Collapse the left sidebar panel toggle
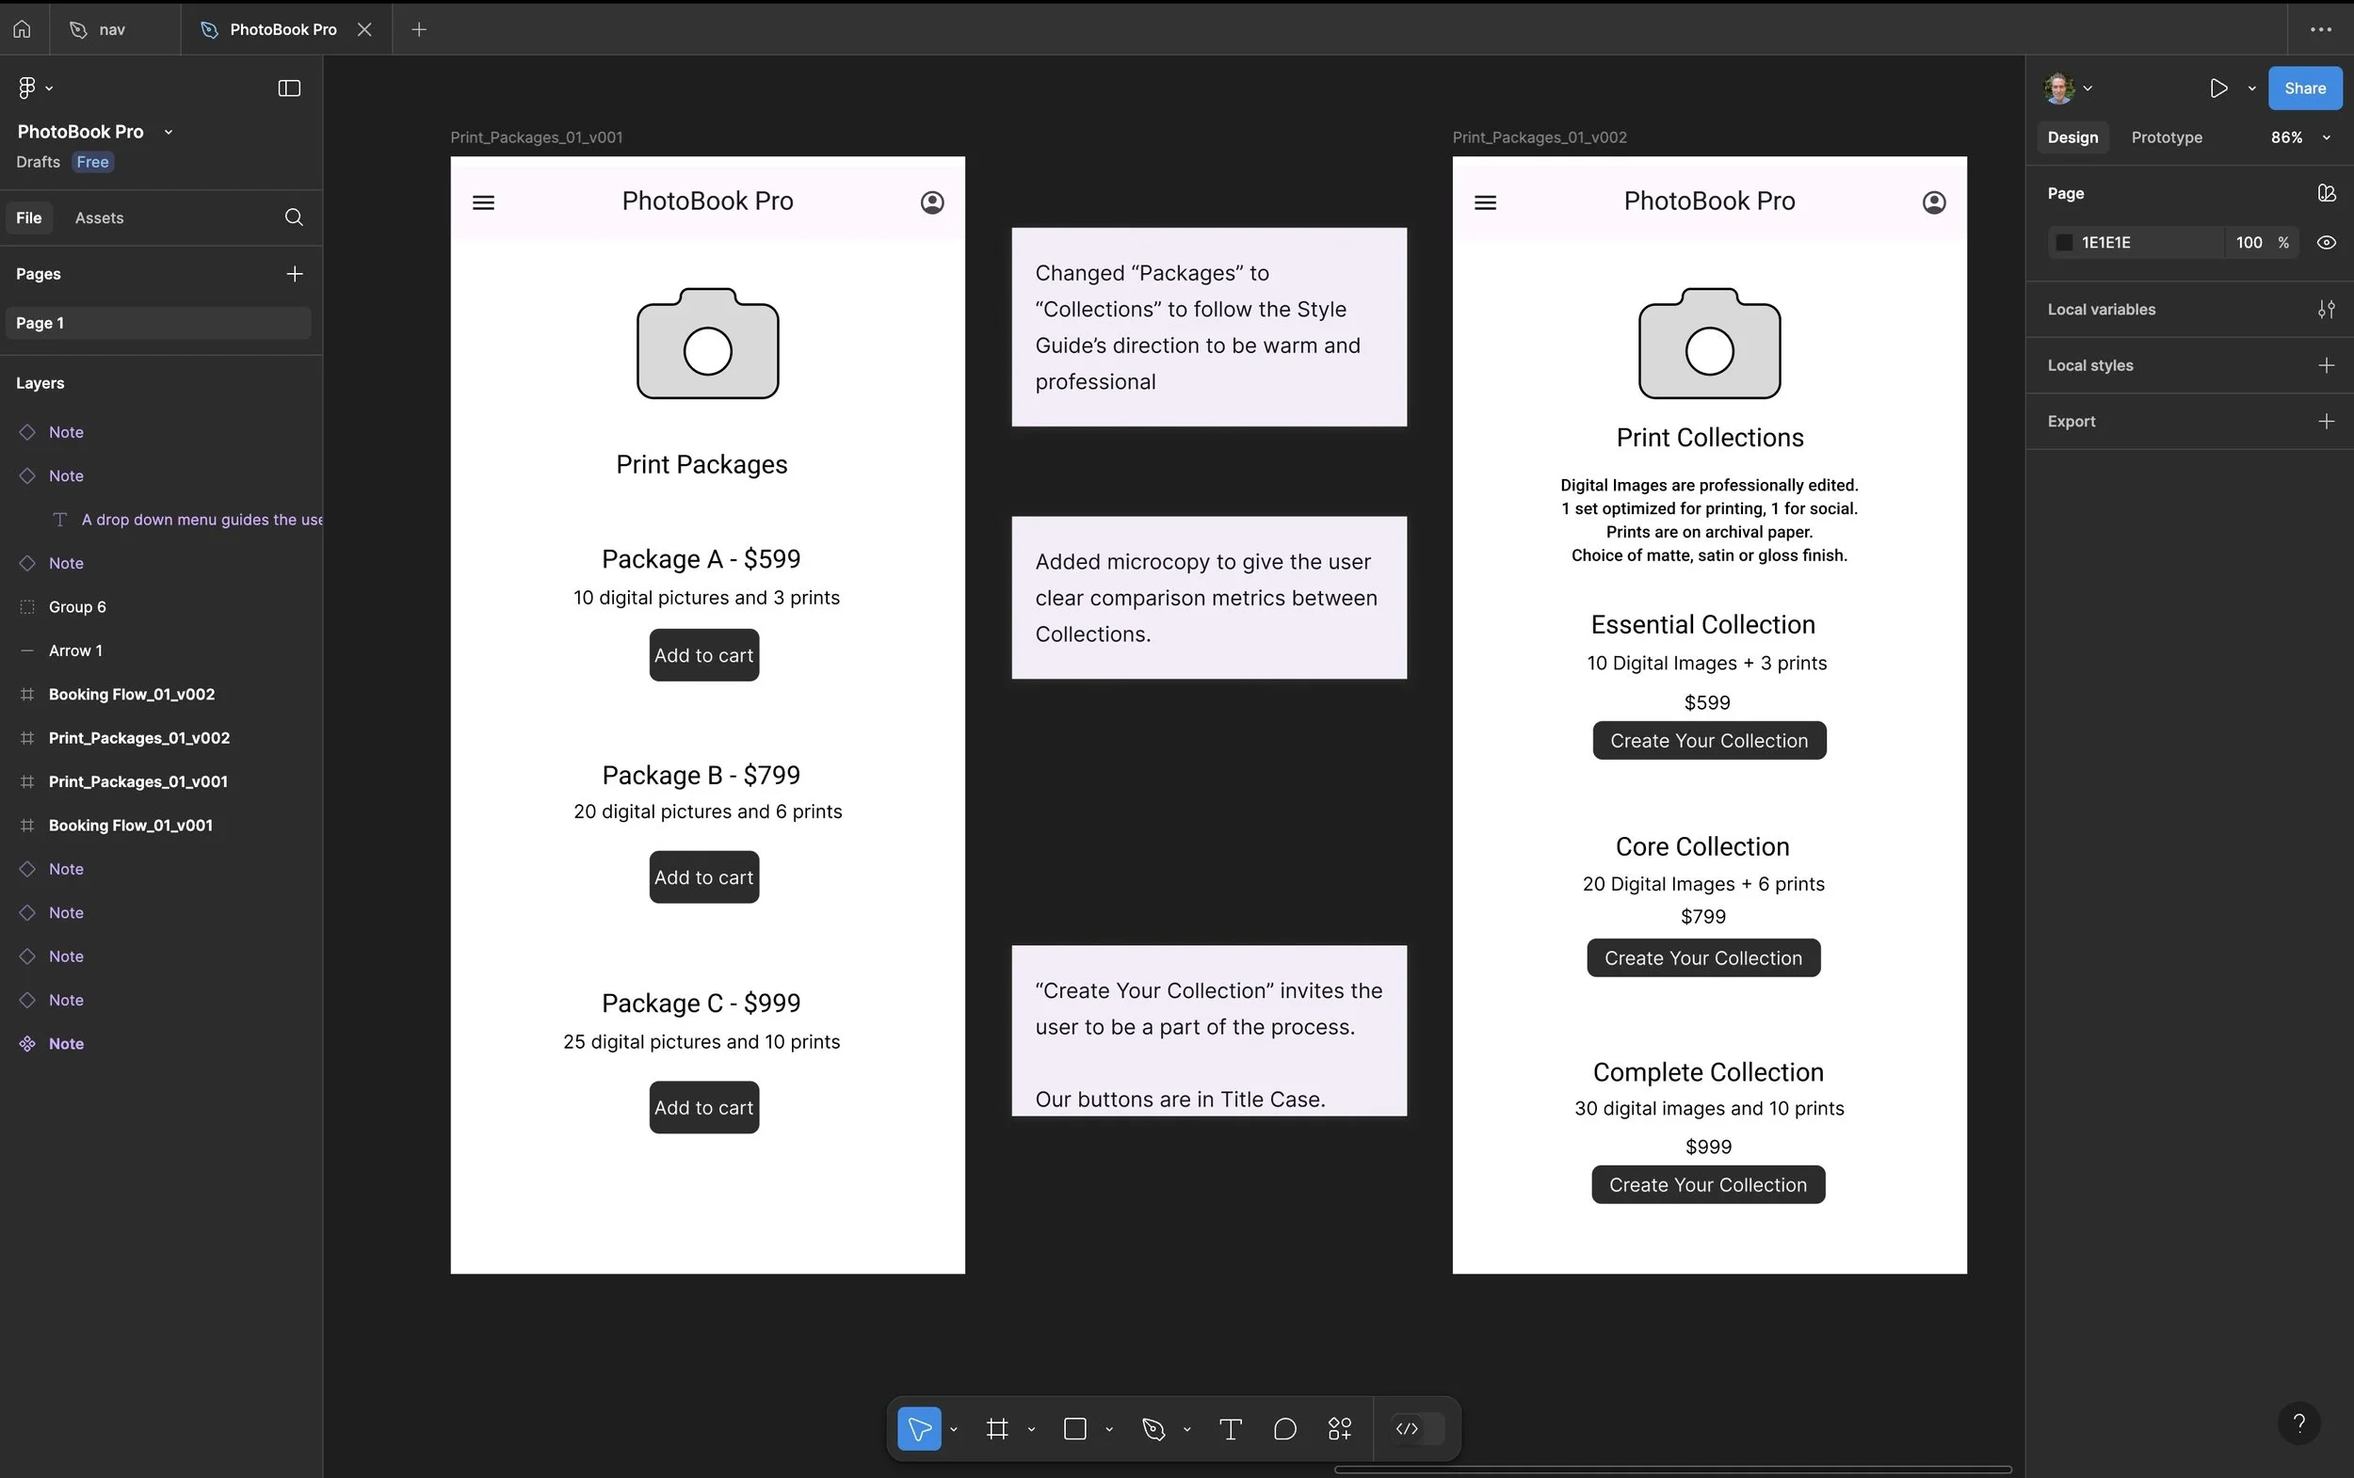Viewport: 2354px width, 1478px height. tap(288, 88)
